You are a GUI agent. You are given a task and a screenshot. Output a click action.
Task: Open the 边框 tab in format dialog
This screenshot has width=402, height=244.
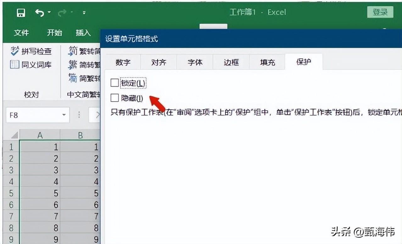(x=231, y=62)
